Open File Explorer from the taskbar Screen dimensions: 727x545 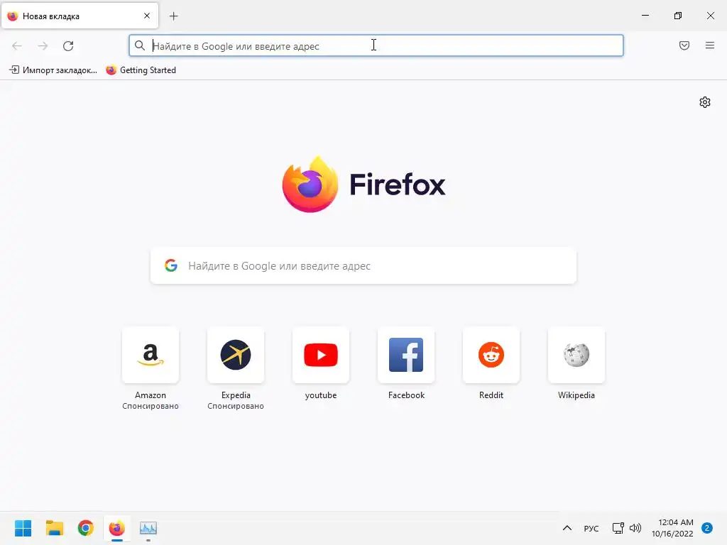click(54, 528)
